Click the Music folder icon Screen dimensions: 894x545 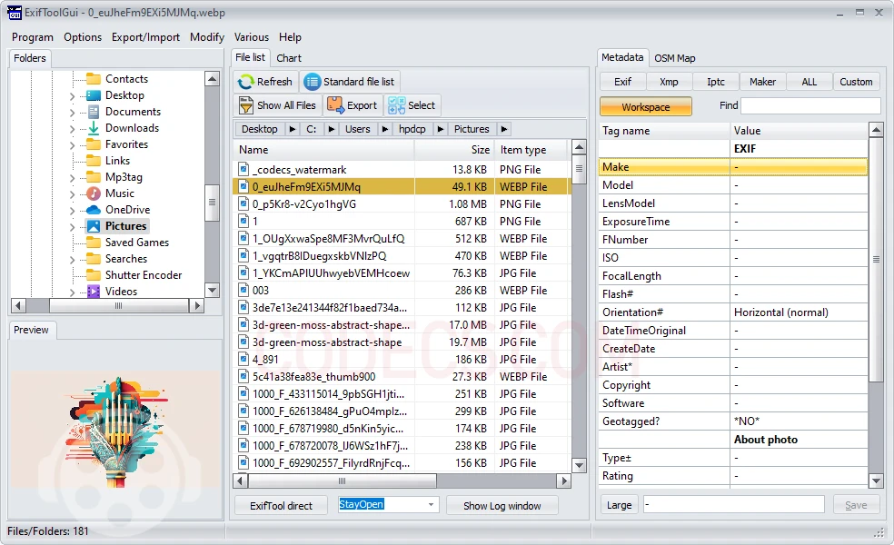(93, 193)
